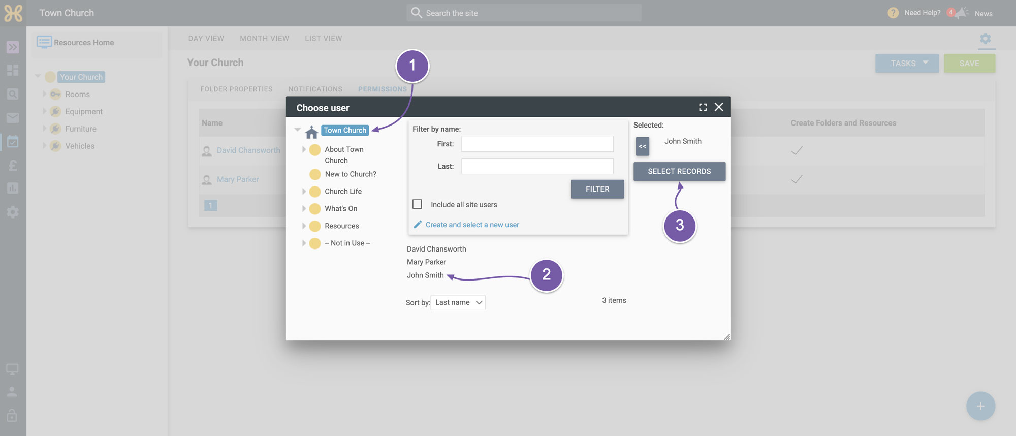Viewport: 1016px width, 436px height.
Task: Expand the Not in Use node
Action: [x=304, y=243]
